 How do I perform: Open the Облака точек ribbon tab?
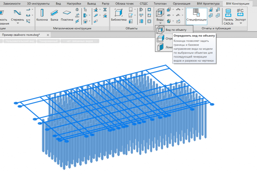(124, 4)
